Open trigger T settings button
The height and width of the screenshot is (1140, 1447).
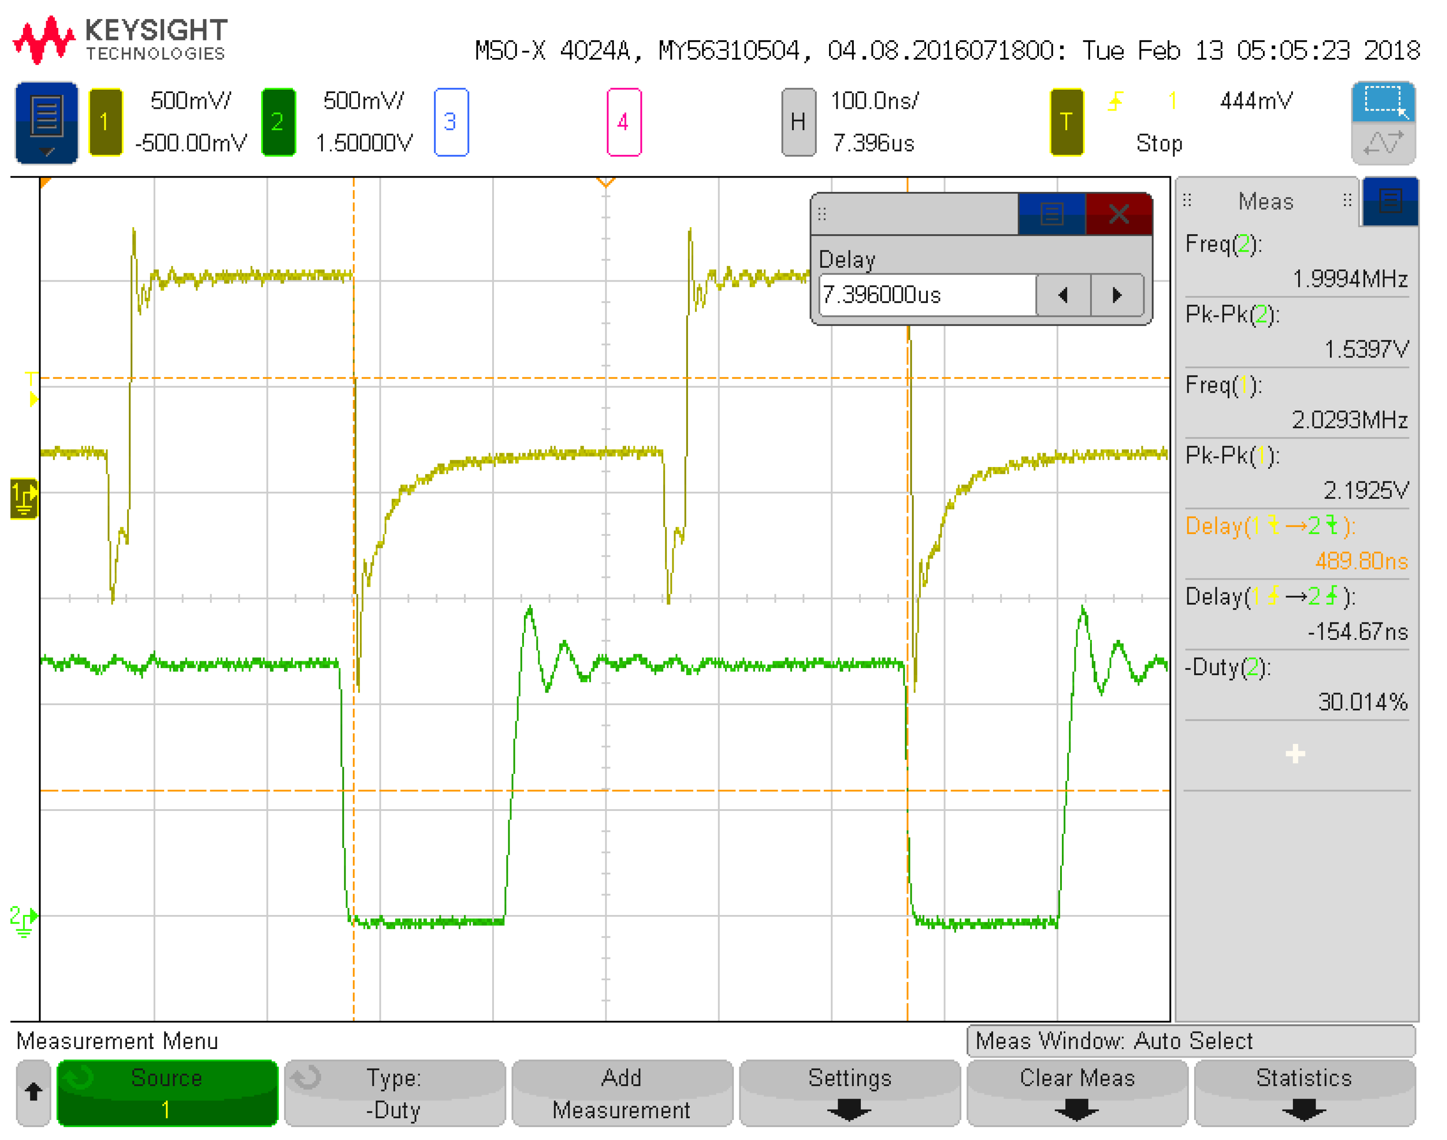pyautogui.click(x=1066, y=122)
